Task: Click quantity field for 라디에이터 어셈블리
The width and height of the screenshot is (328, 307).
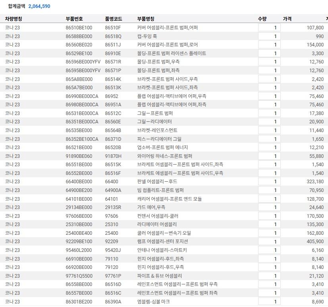Action: [x=269, y=224]
